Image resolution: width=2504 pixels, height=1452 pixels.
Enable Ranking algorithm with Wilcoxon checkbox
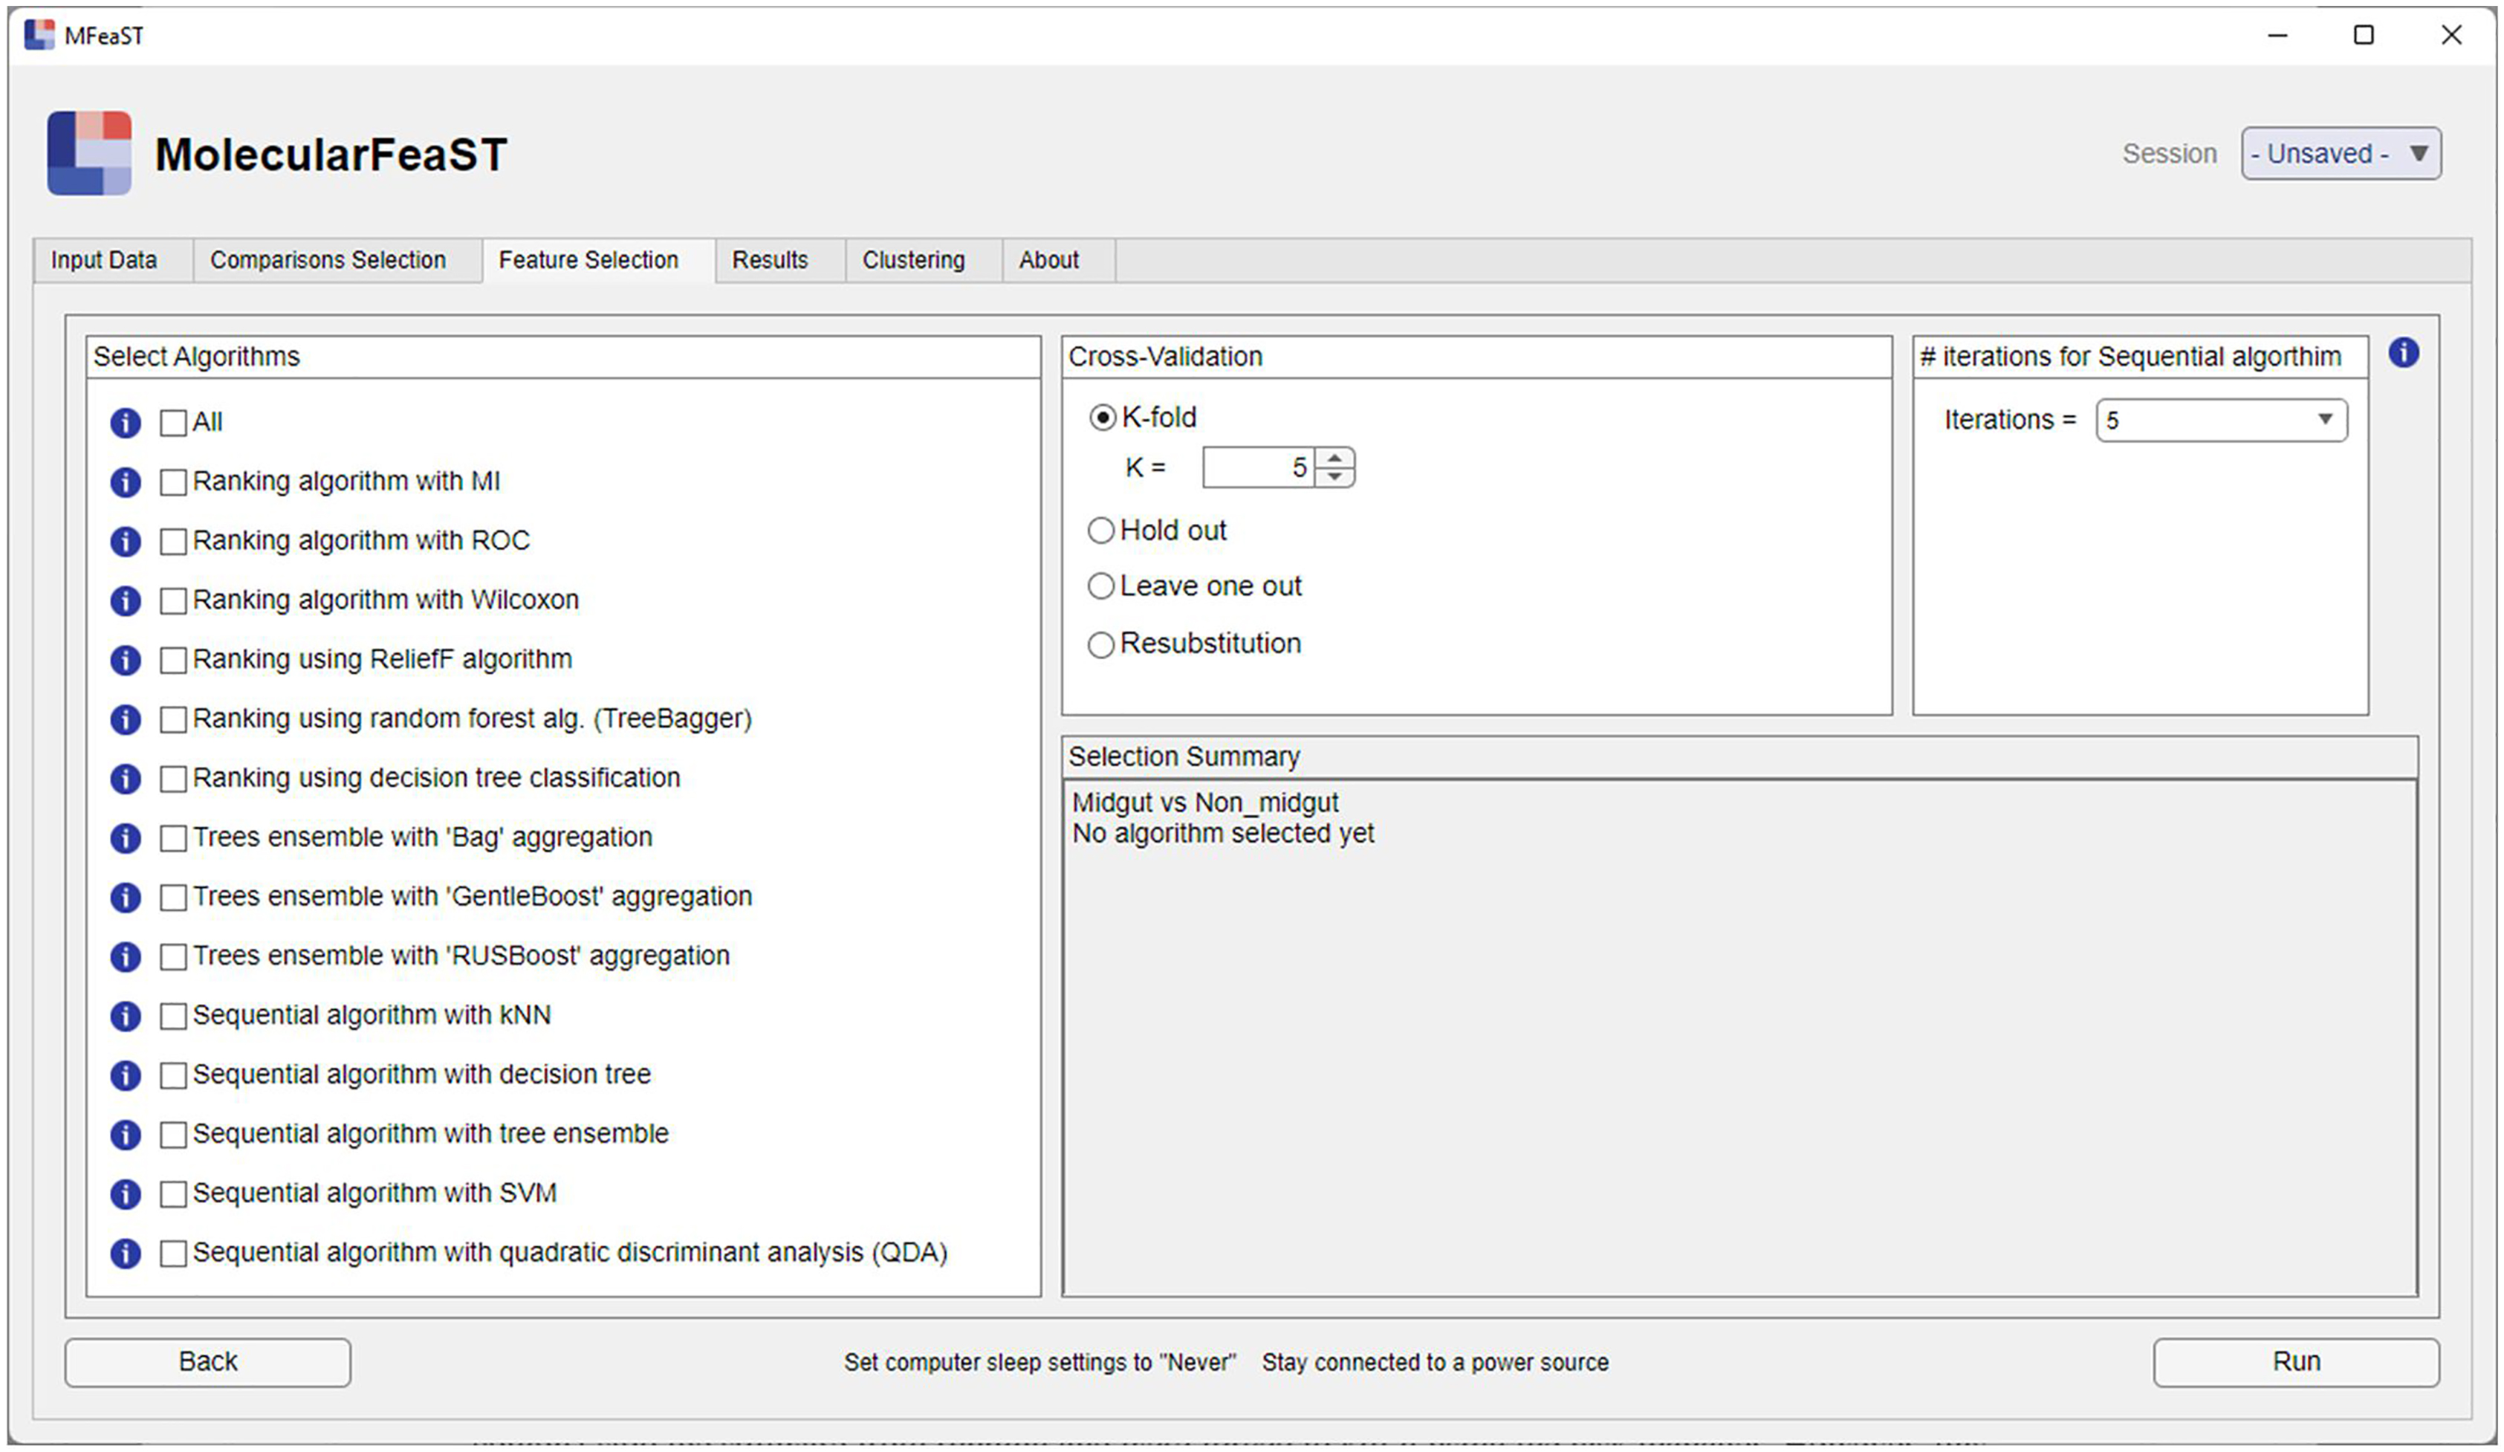[174, 601]
